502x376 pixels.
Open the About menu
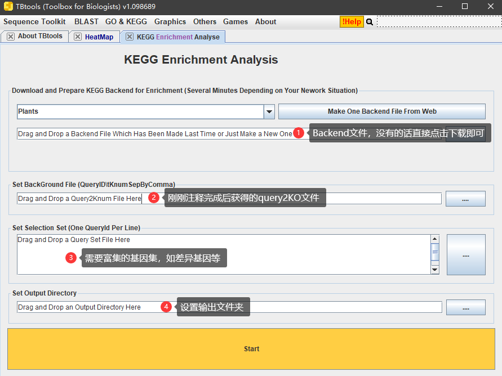(265, 22)
